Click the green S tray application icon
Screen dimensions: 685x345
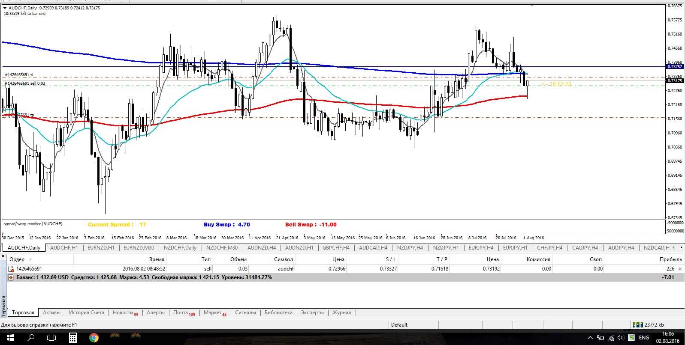click(631, 338)
